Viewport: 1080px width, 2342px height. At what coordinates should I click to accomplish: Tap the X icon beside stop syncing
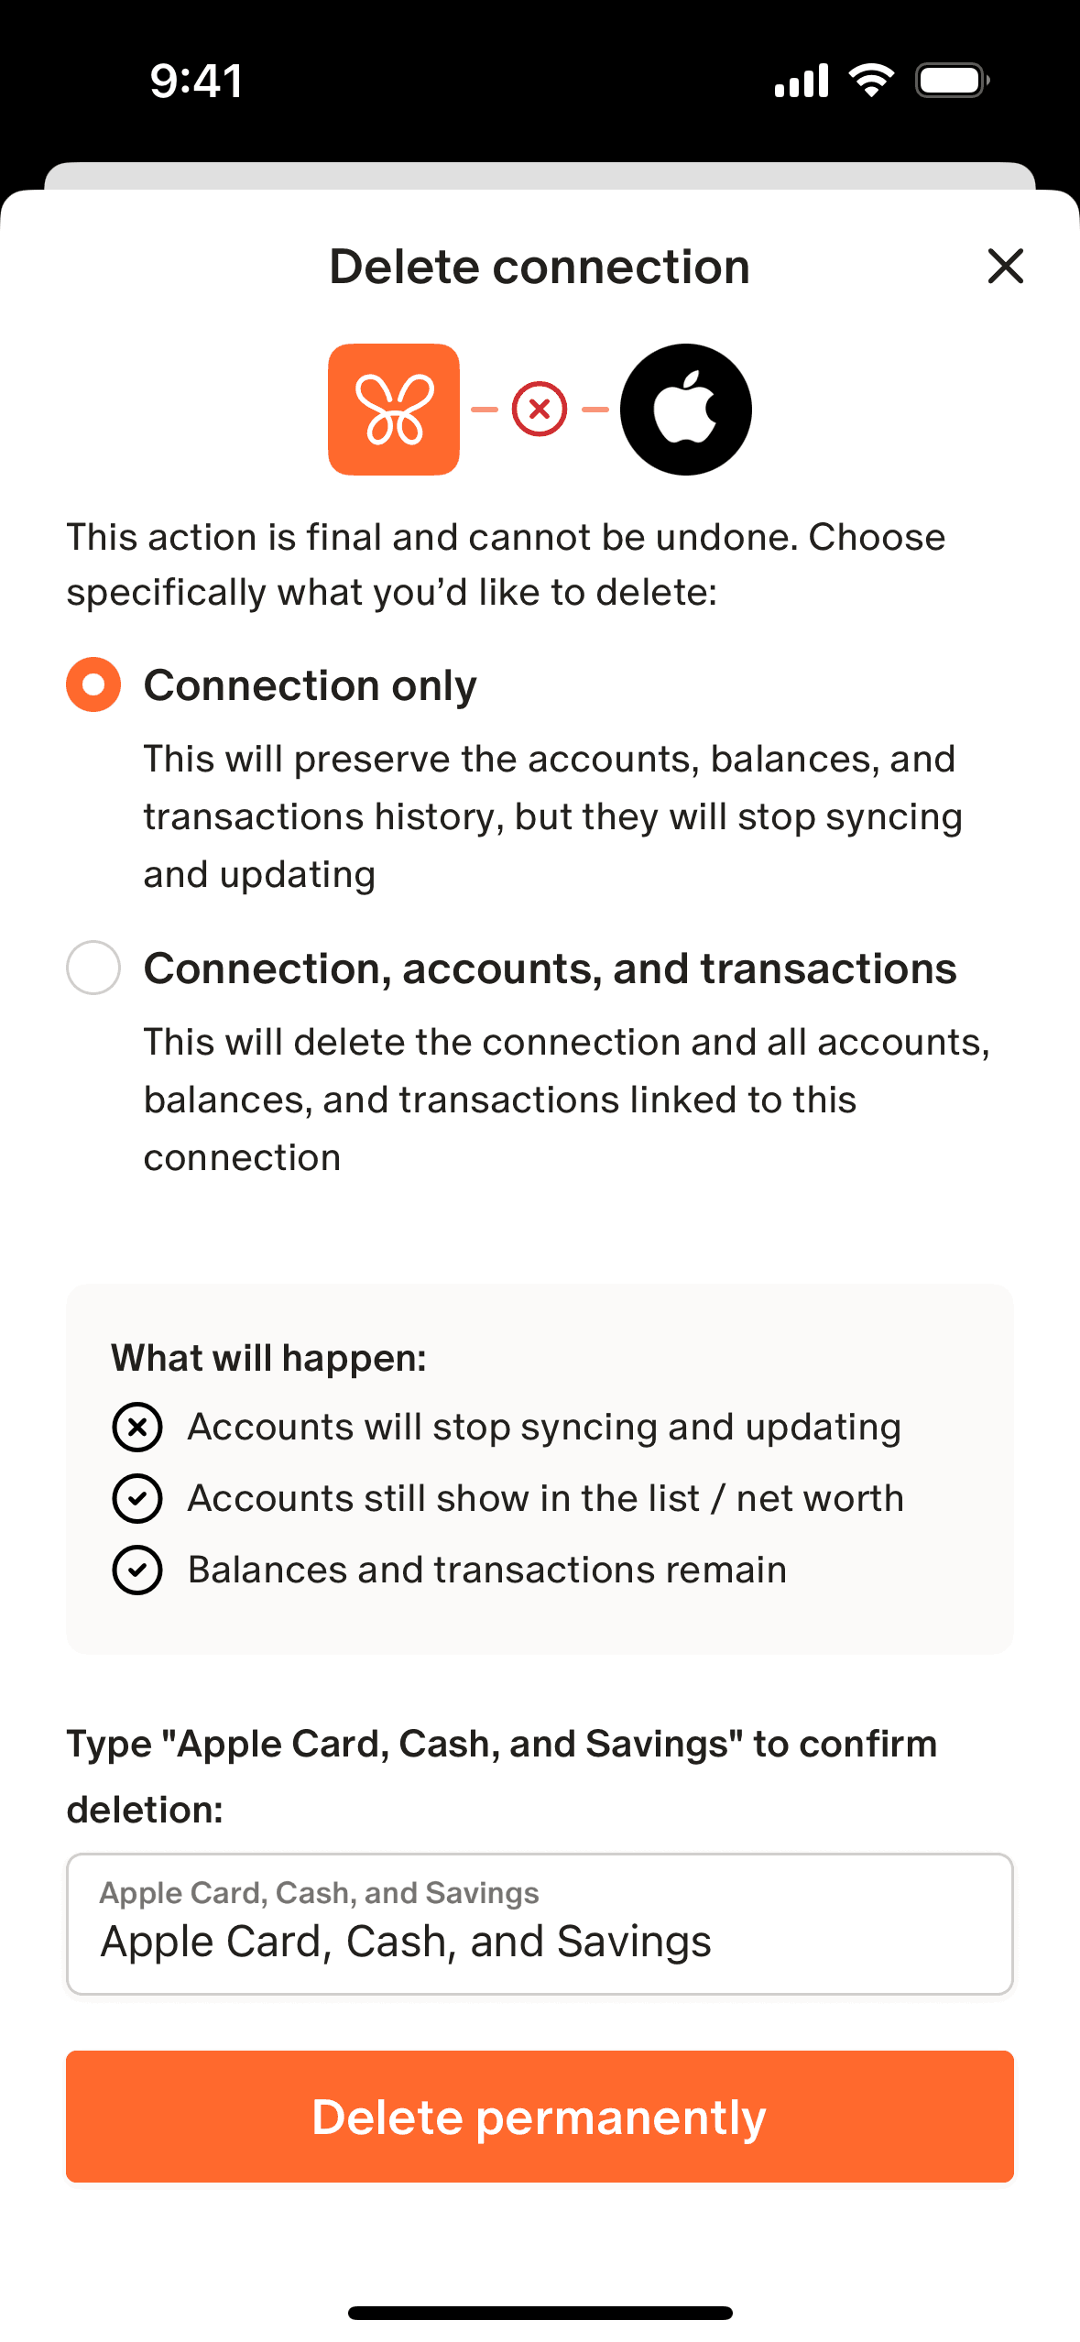[x=137, y=1427]
